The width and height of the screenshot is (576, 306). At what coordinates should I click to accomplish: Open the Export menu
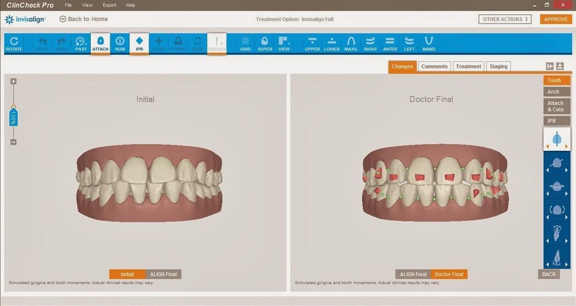(x=110, y=5)
